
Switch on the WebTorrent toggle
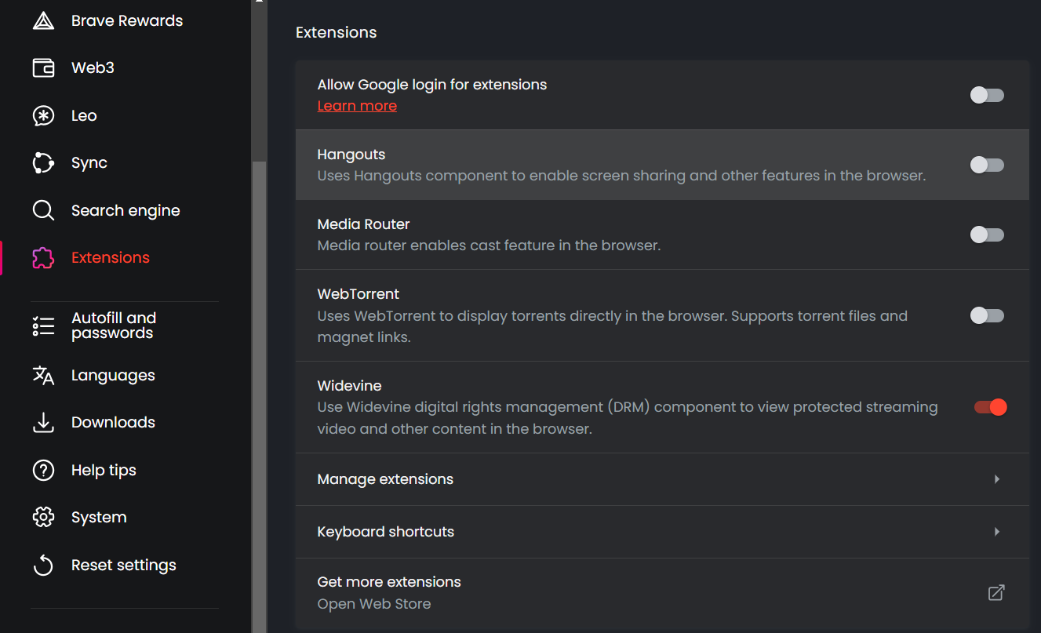[987, 315]
